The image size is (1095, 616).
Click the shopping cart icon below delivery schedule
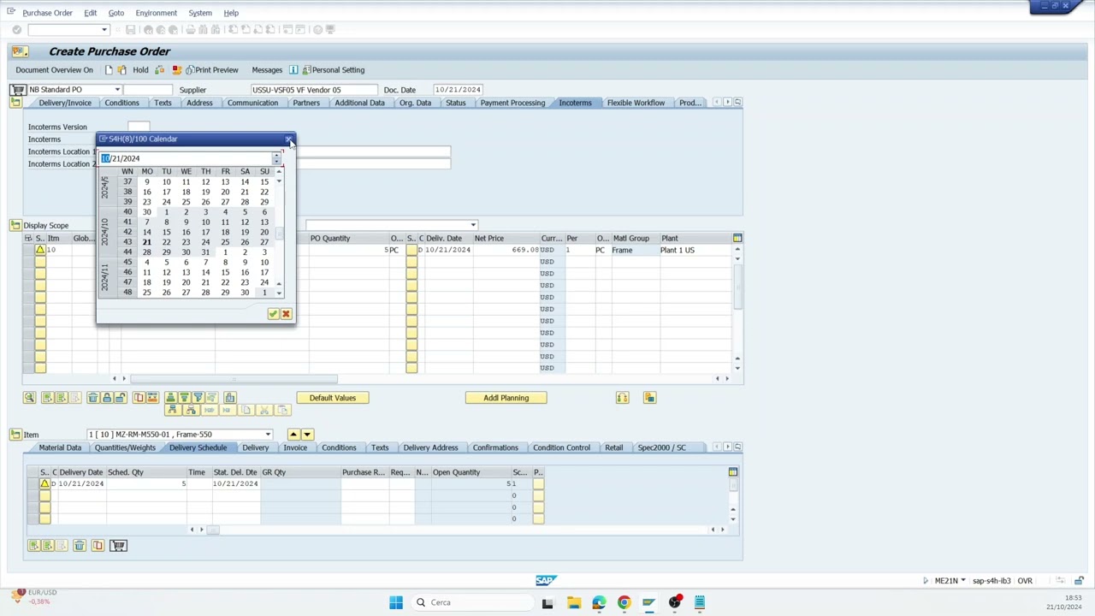(119, 546)
